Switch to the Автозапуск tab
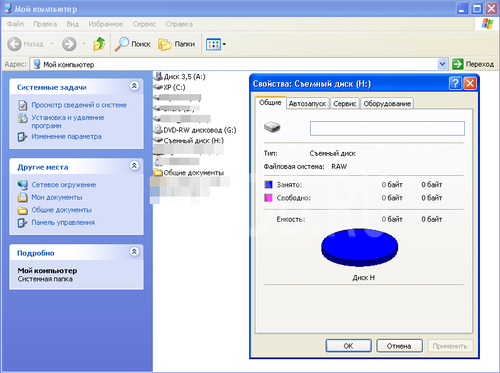The image size is (500, 373). pyautogui.click(x=308, y=104)
